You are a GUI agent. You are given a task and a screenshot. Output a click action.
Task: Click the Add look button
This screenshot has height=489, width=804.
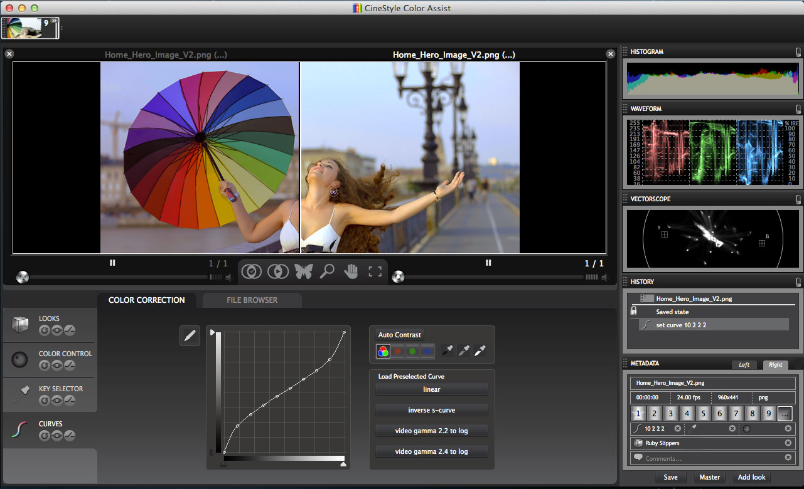(x=751, y=478)
